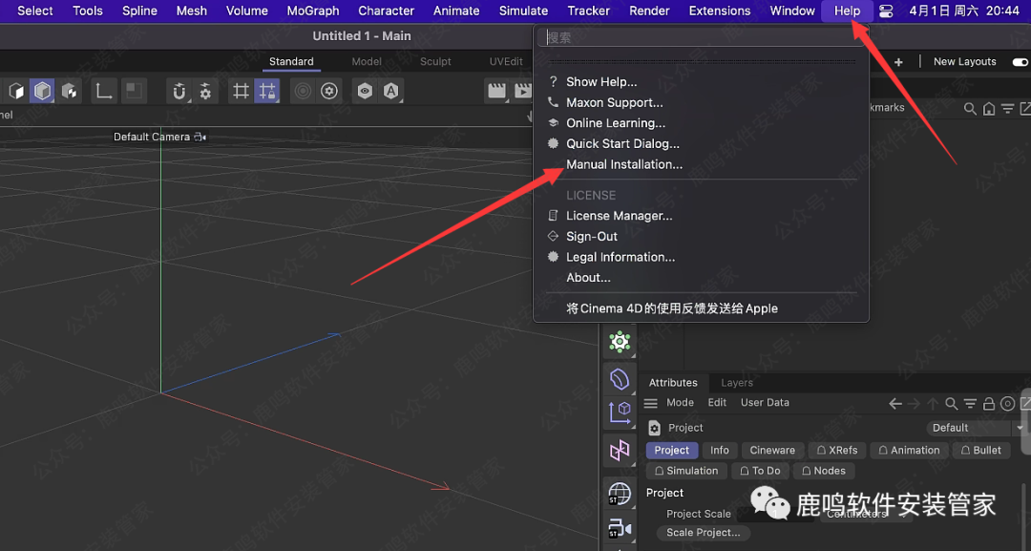
Task: Toggle the New Layouts switch
Action: 1020,62
